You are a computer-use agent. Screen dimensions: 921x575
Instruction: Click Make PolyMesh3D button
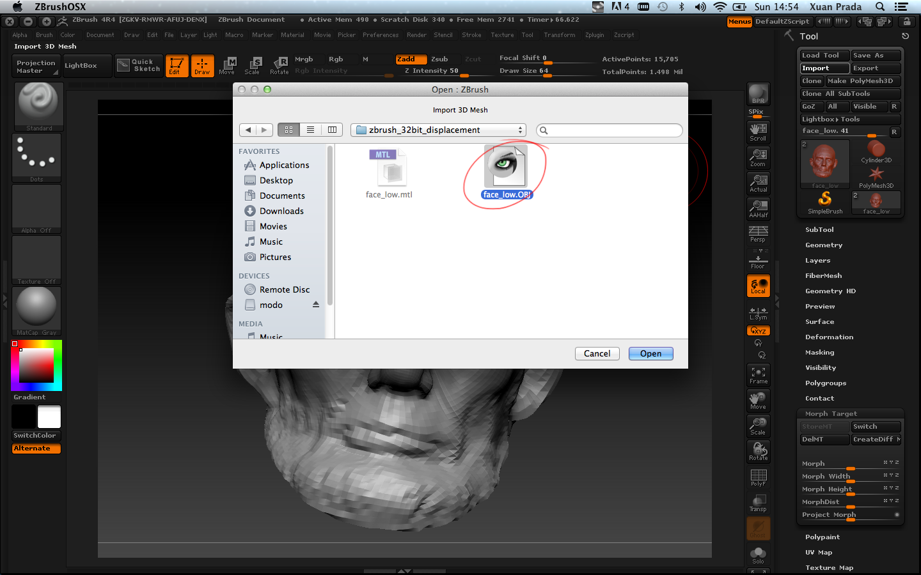click(x=863, y=81)
